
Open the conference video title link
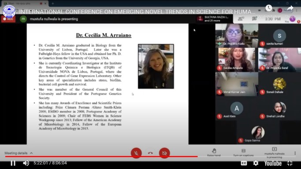click(137, 12)
